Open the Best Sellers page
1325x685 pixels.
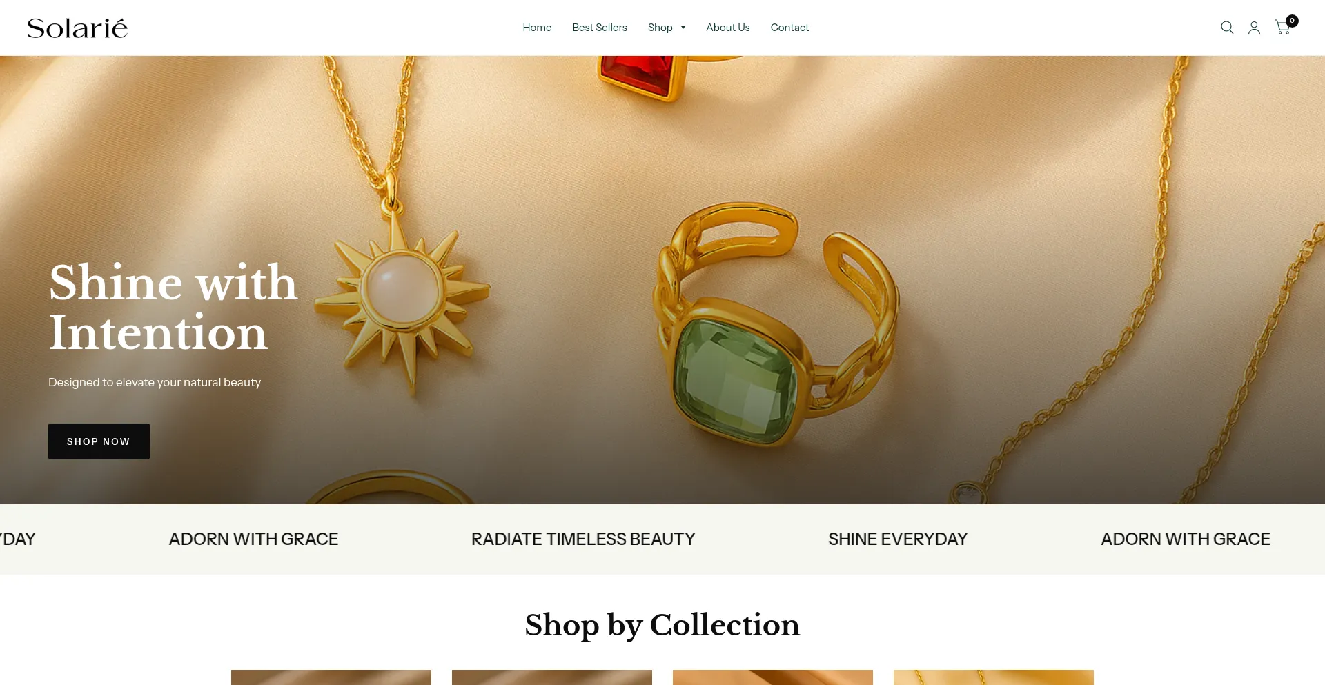(600, 28)
